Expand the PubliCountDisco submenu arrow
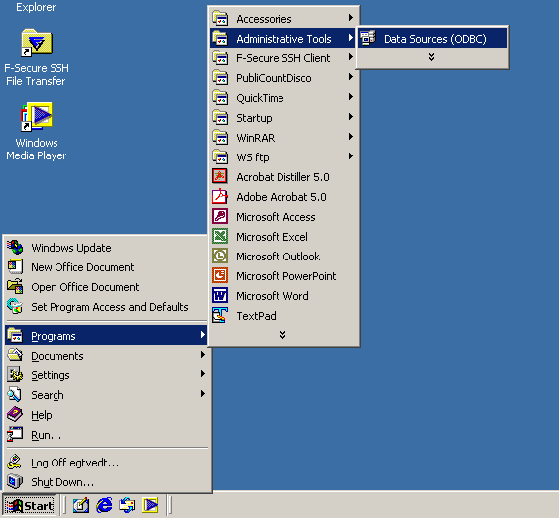 pos(351,77)
